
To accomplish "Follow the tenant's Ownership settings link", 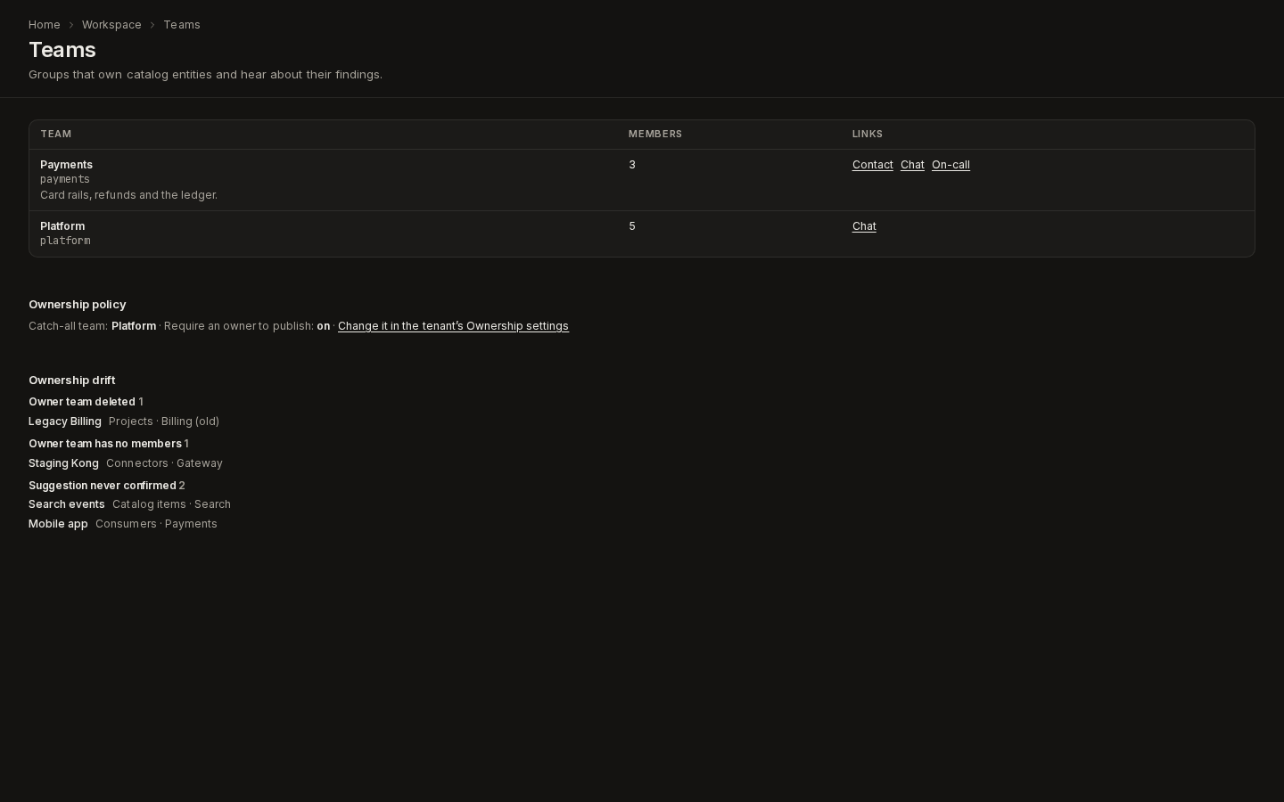I will (x=453, y=326).
